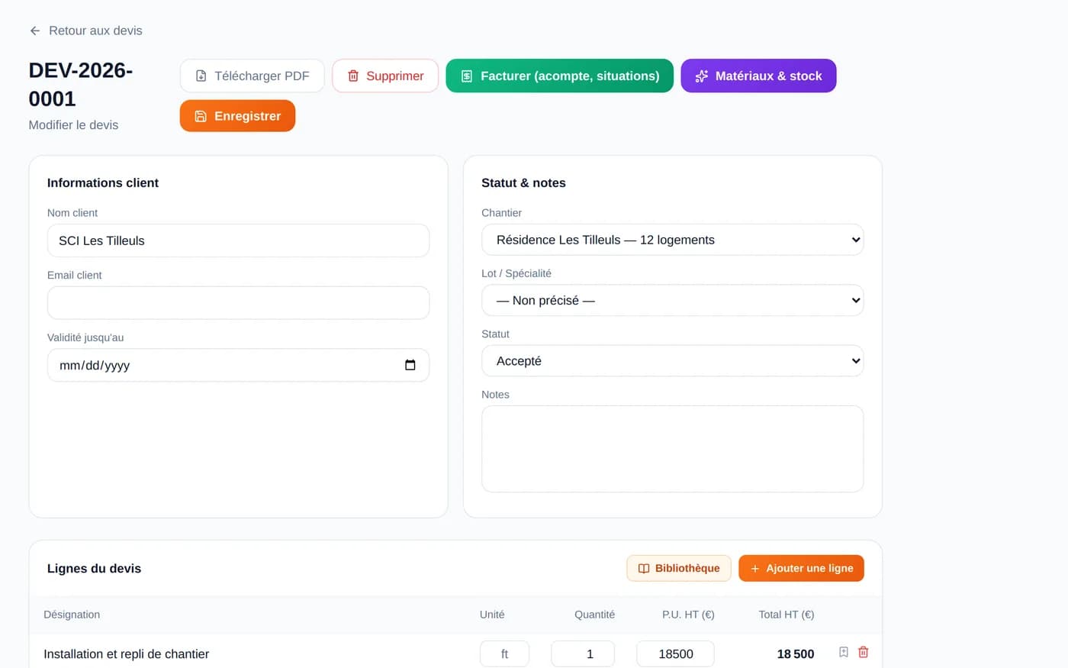Click the Lignes du devis section title
This screenshot has height=668, width=1068.
[94, 568]
